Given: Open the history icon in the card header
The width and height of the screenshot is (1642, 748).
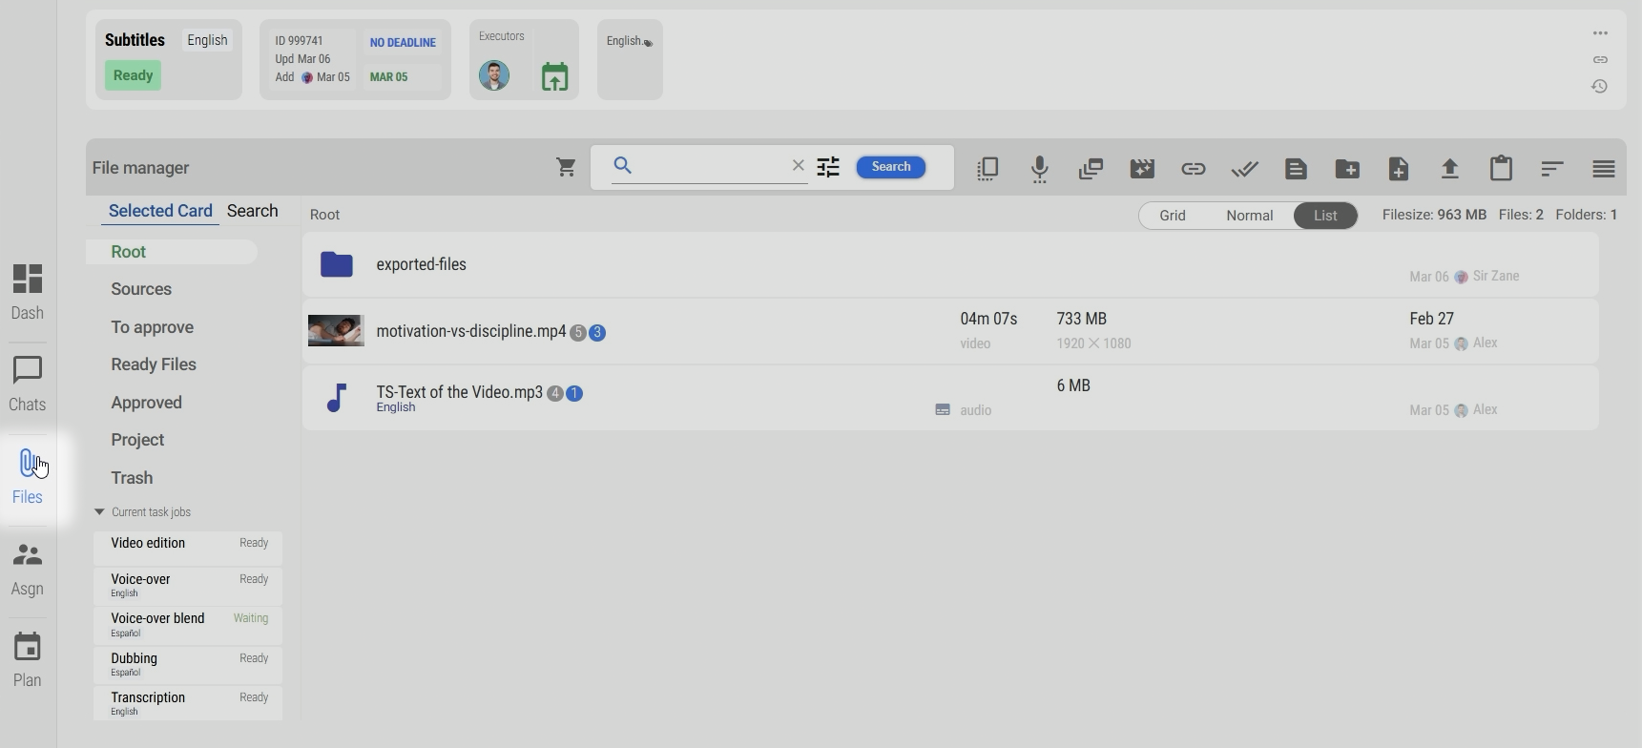Looking at the screenshot, I should click(x=1600, y=87).
